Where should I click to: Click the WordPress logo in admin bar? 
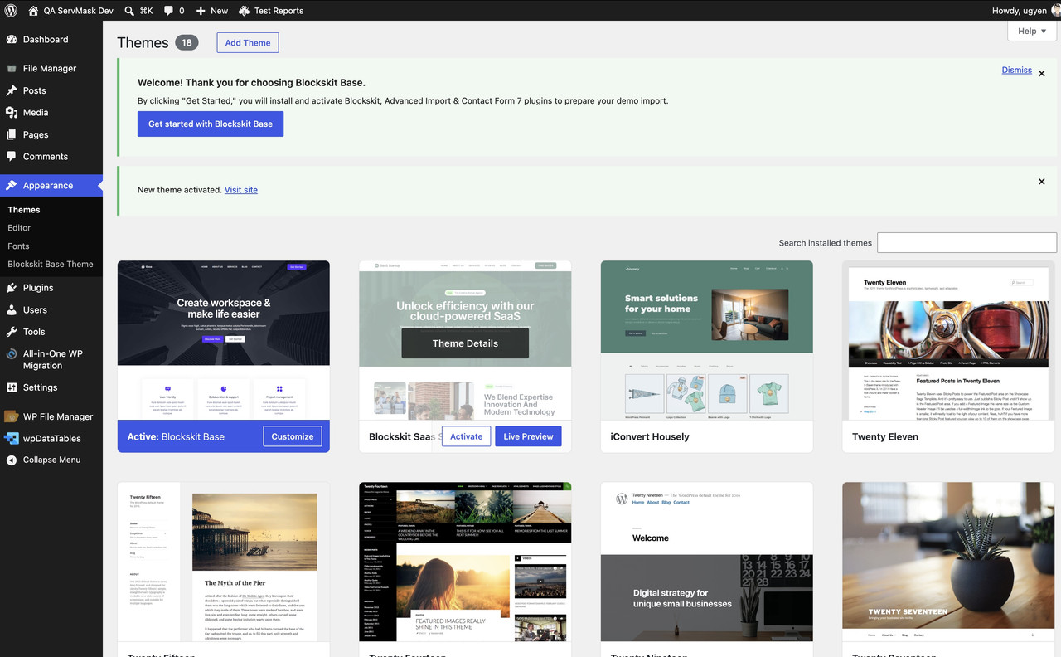coord(12,11)
